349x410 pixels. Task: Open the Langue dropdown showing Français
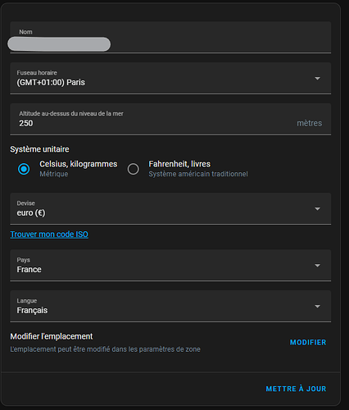pos(170,306)
